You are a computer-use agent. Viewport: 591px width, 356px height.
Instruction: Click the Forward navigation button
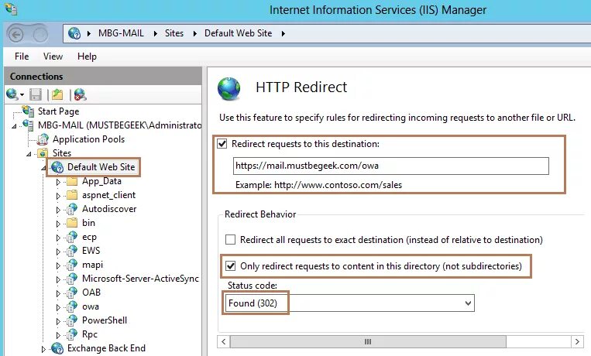pos(40,35)
